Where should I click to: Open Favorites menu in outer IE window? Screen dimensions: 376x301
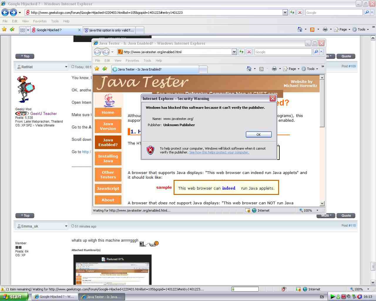click(40, 21)
